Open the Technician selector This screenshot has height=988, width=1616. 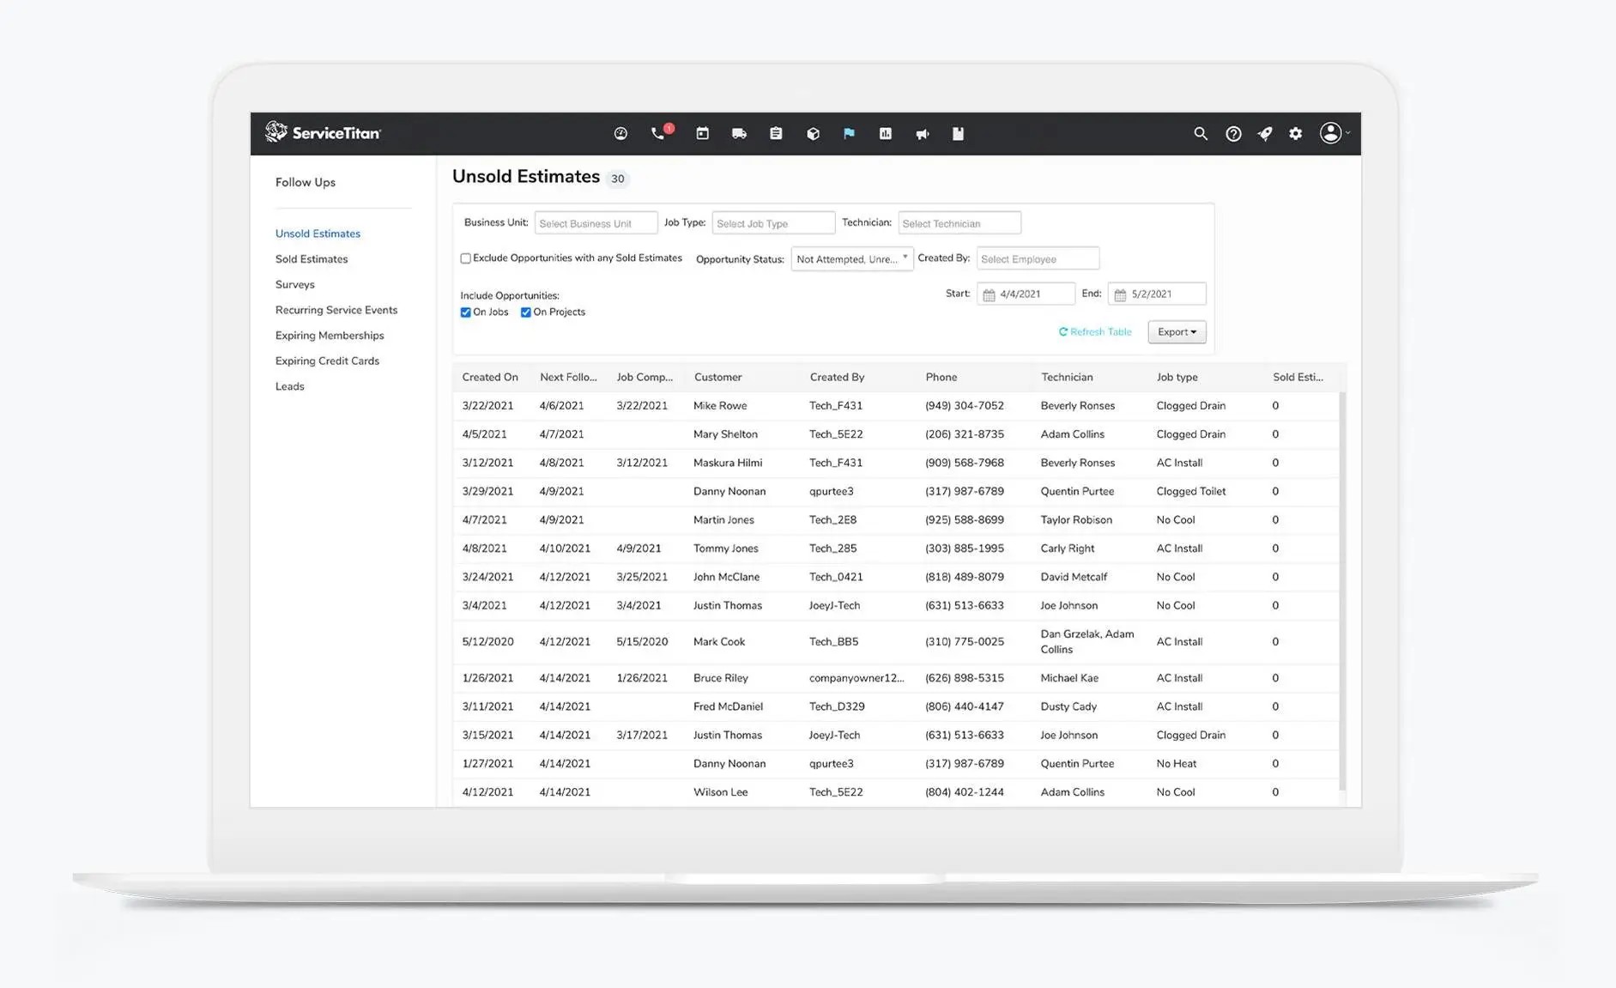(x=959, y=223)
